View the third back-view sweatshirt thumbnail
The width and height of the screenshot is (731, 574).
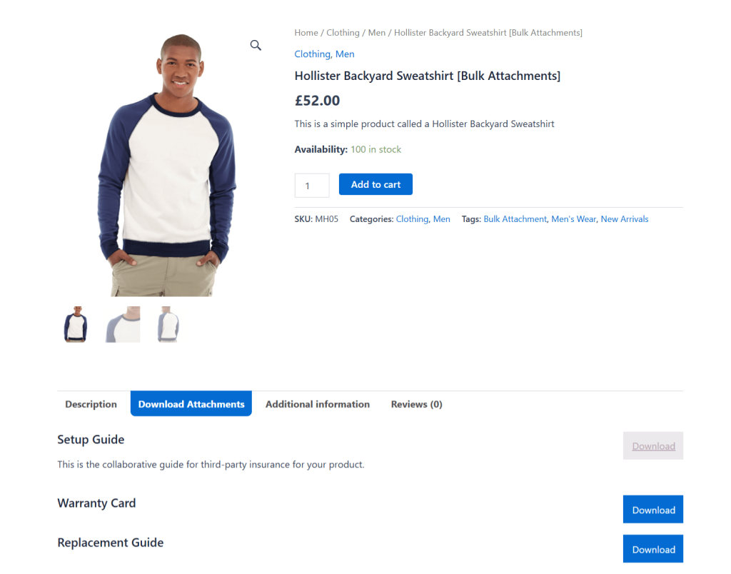click(167, 324)
